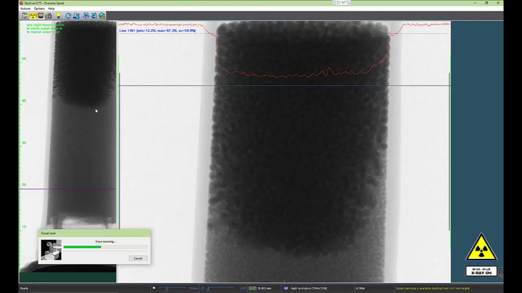Click the '80 kV - 50 uA' source setting label
Screen dimensions: 522x293
pyautogui.click(x=481, y=269)
